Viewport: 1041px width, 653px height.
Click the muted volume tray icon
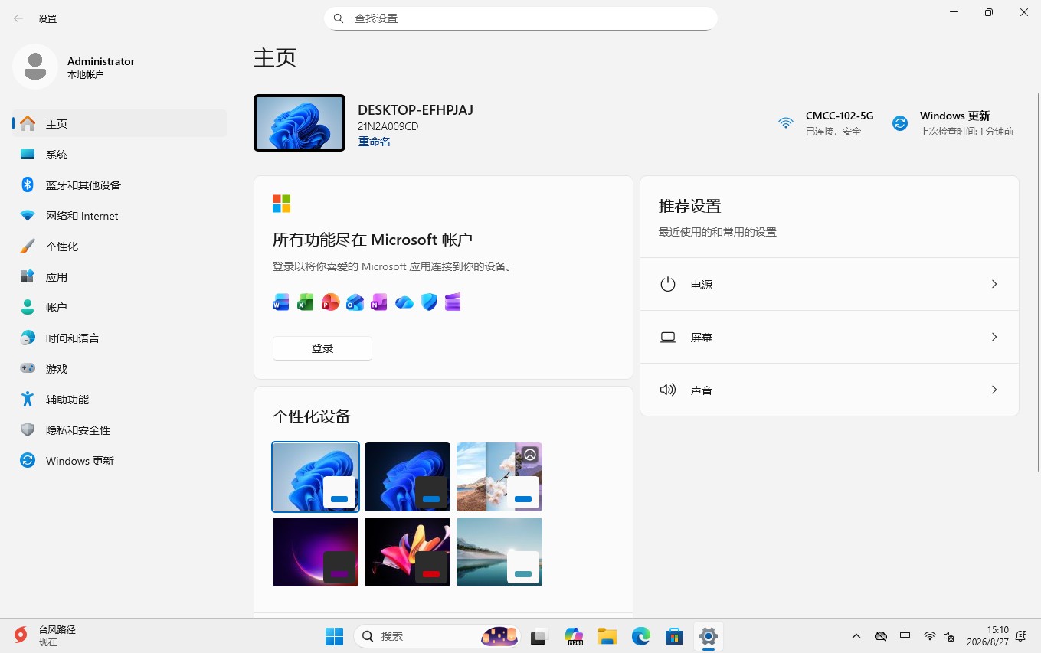click(x=949, y=636)
